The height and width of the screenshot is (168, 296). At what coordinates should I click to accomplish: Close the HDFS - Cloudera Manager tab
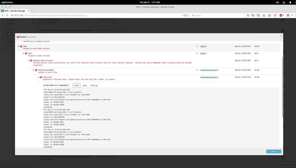(28, 11)
